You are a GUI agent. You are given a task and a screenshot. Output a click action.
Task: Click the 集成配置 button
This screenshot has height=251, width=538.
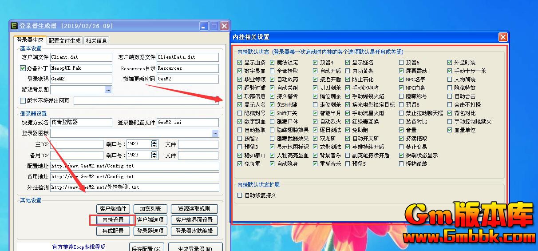tap(113, 231)
